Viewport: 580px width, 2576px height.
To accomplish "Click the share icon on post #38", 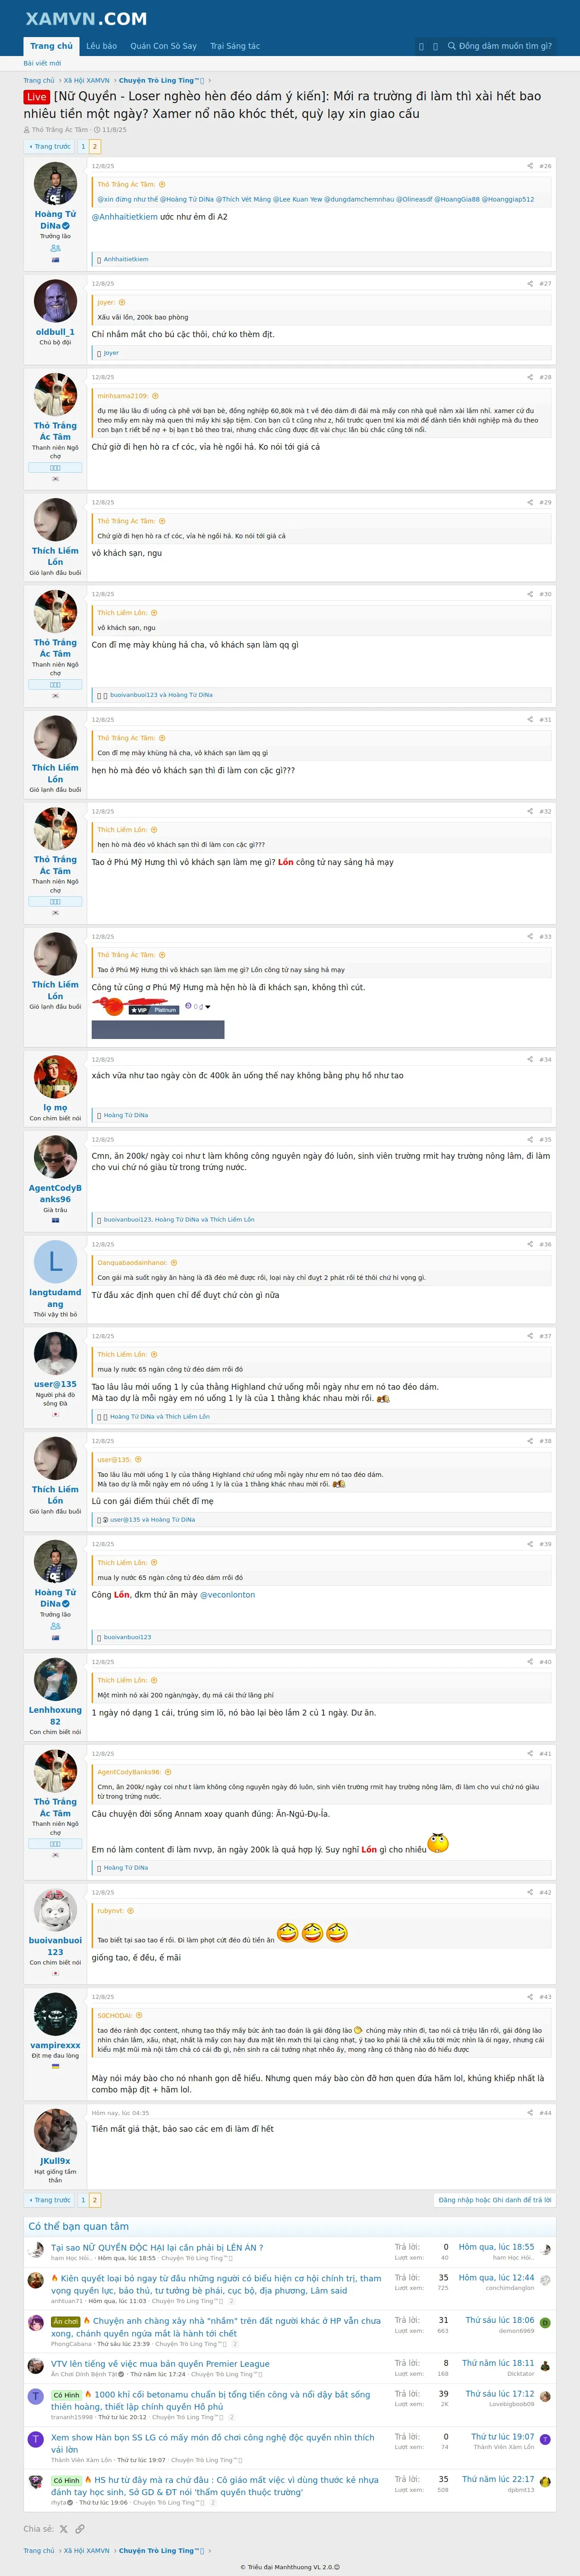I will click(x=530, y=1441).
